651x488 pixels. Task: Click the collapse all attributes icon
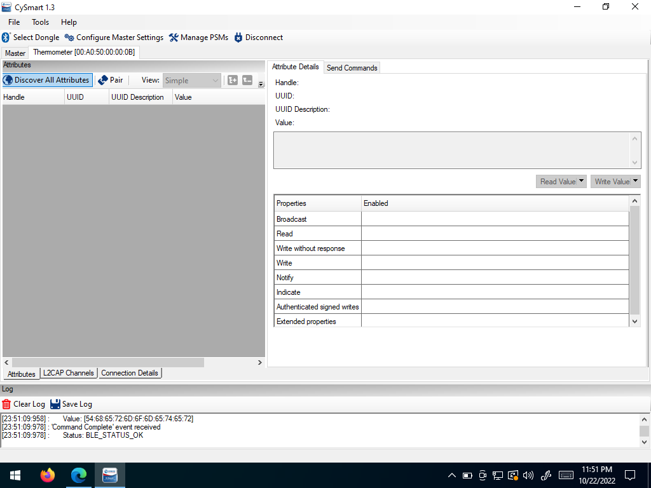coord(247,80)
